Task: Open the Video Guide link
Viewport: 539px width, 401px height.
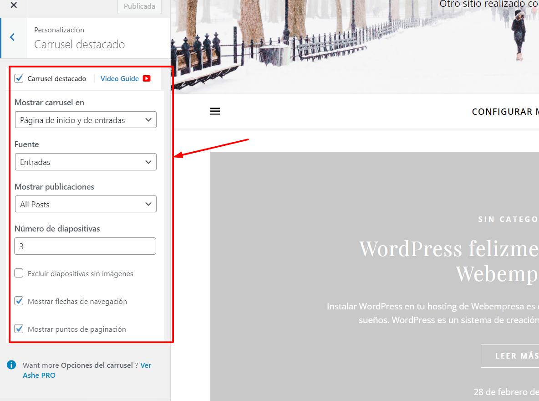Action: (x=120, y=79)
